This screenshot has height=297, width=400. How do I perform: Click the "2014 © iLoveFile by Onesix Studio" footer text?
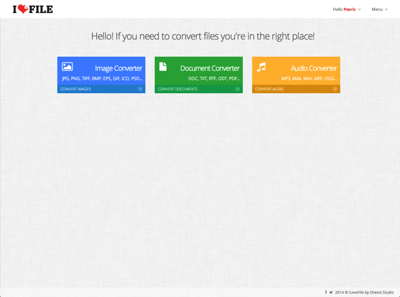pyautogui.click(x=364, y=293)
